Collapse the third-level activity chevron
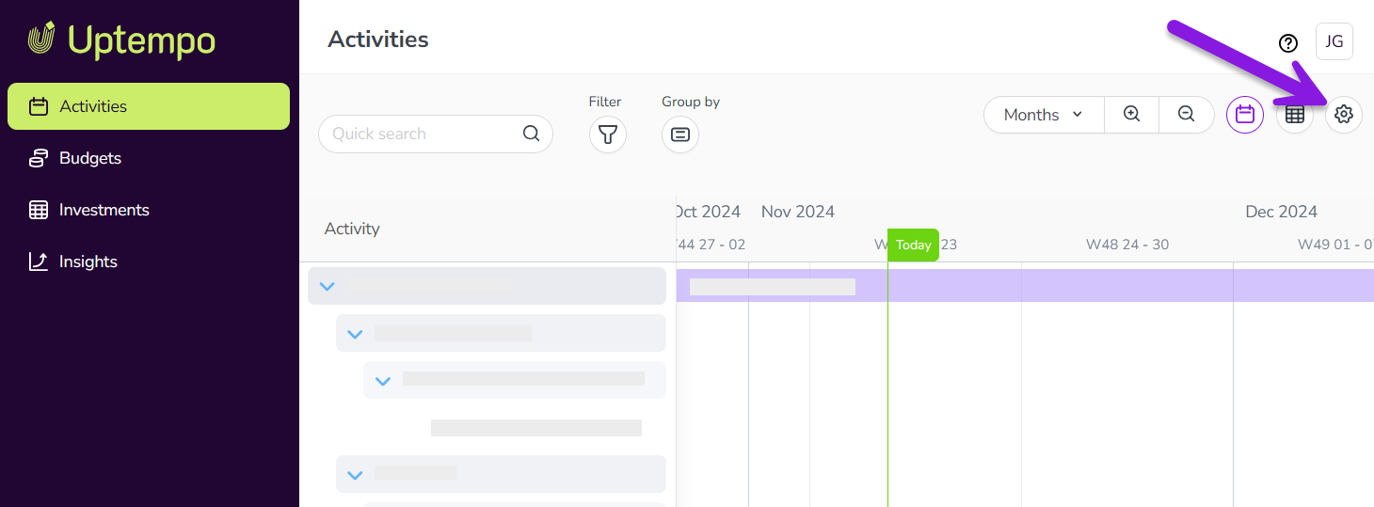This screenshot has width=1374, height=507. pyautogui.click(x=383, y=380)
